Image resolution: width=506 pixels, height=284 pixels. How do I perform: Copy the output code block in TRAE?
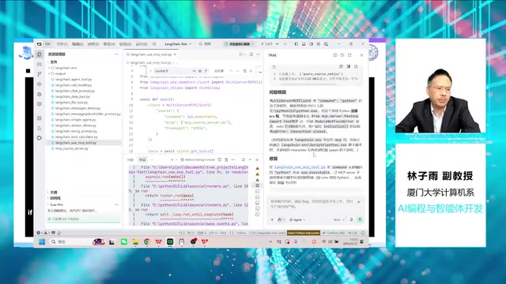(x=341, y=66)
